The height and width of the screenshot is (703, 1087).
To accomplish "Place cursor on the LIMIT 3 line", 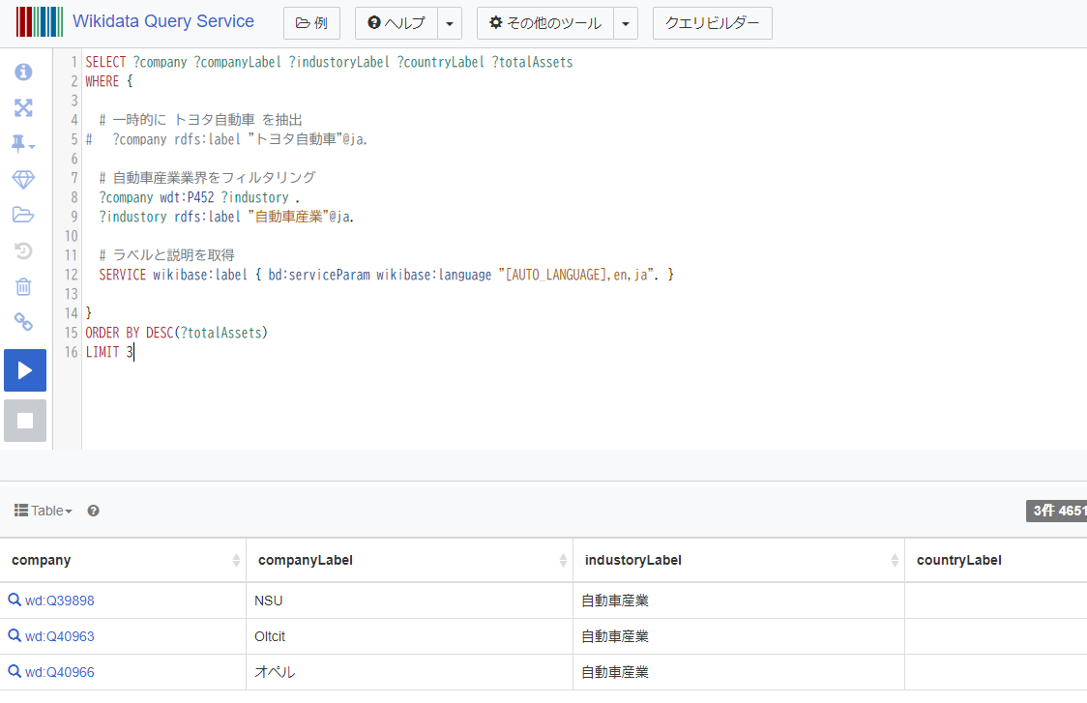I will point(109,352).
